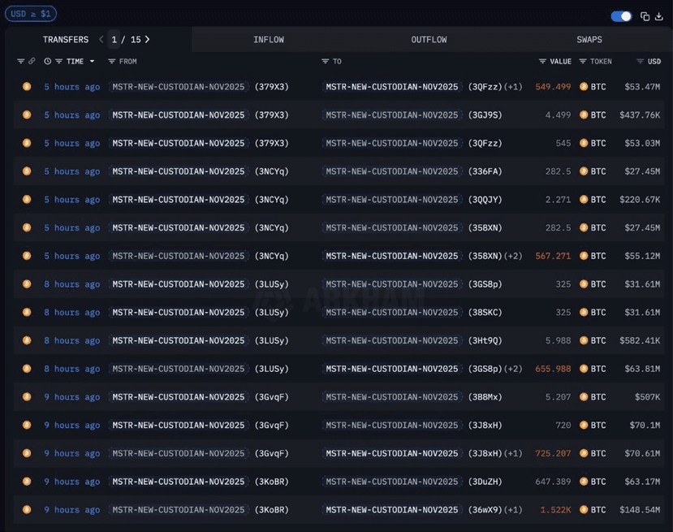Switch to the INFLOW tab
The height and width of the screenshot is (532, 673).
pyautogui.click(x=268, y=39)
